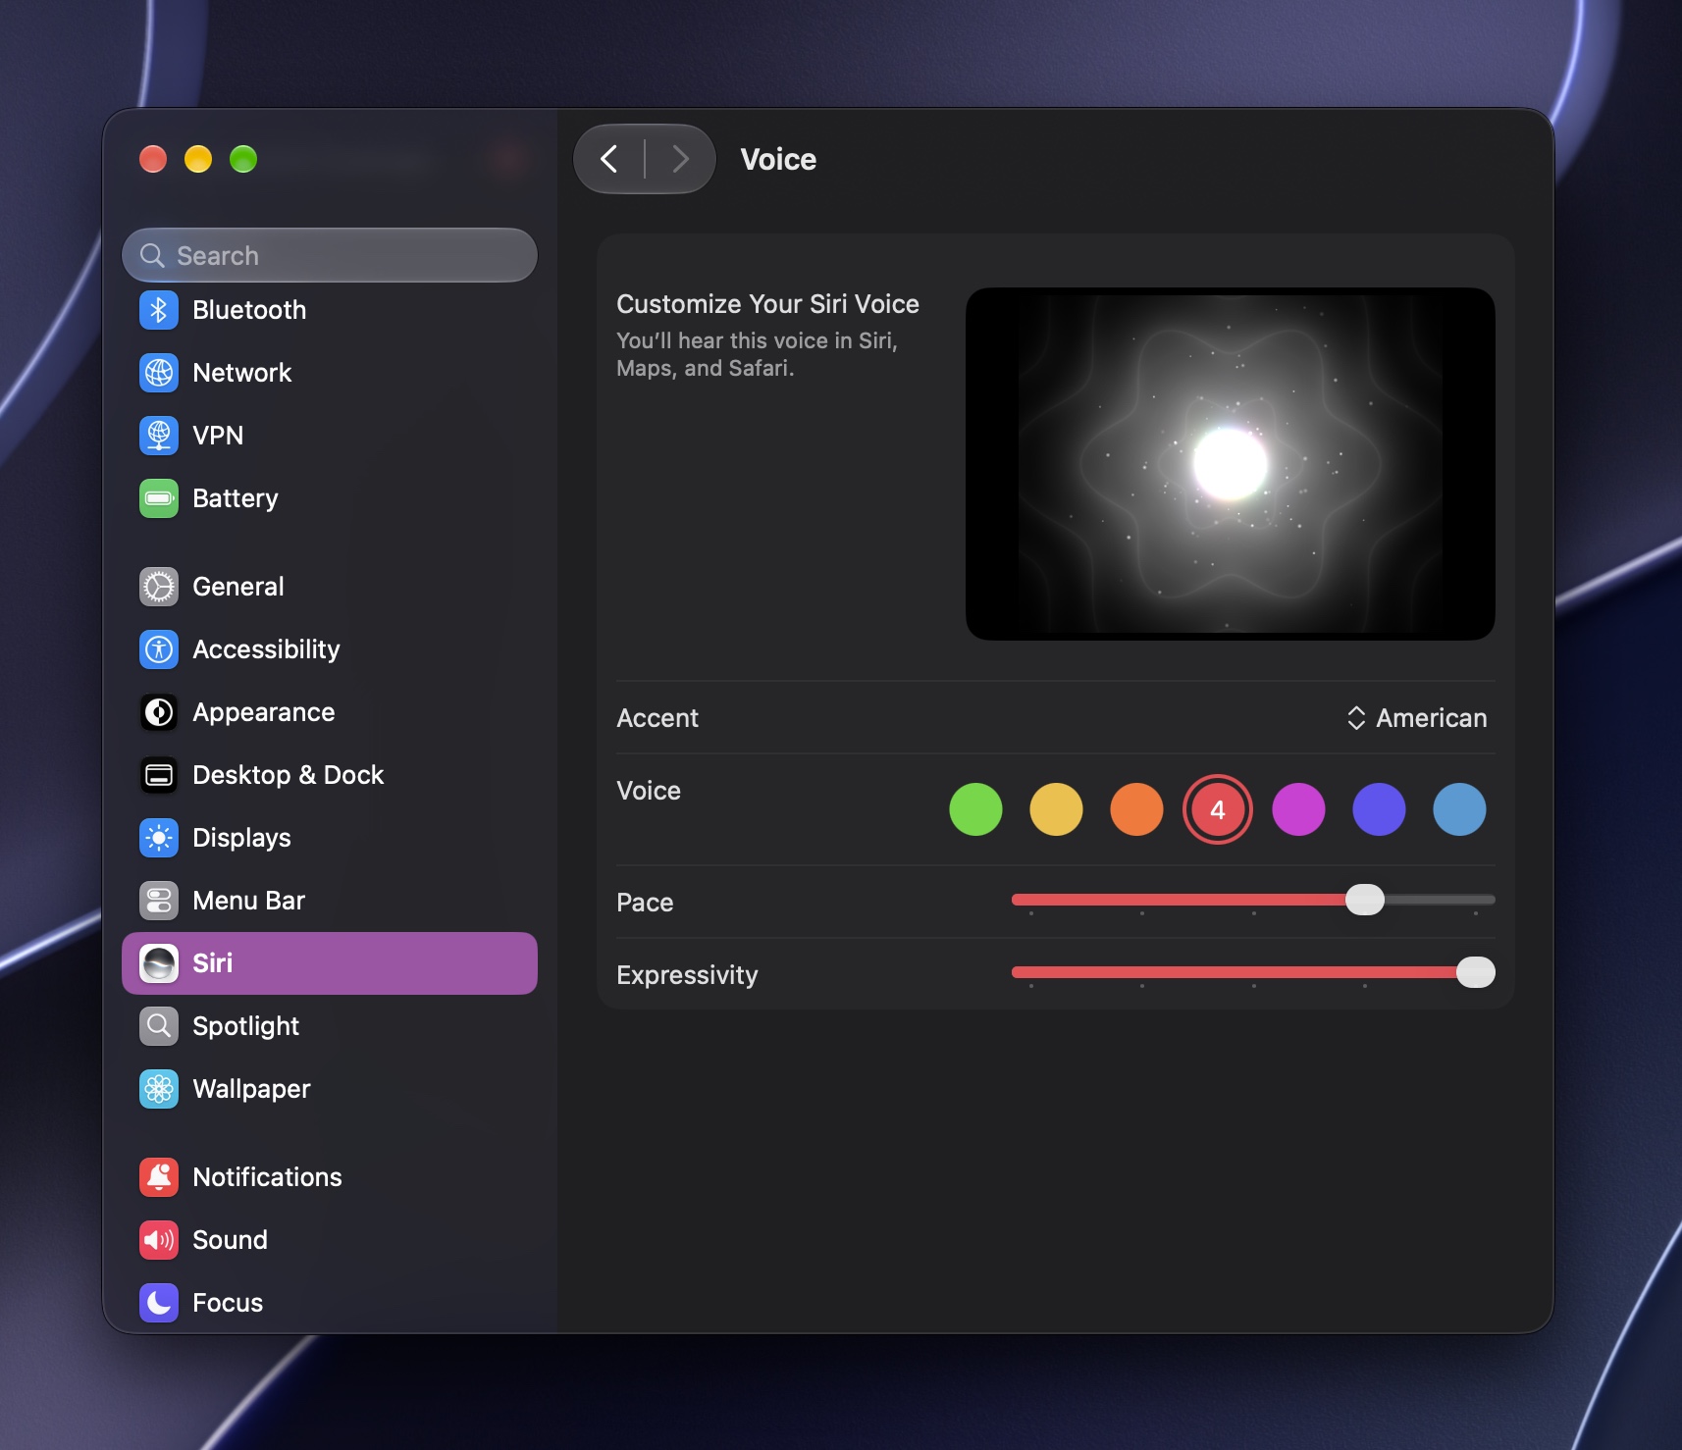The image size is (1682, 1450).
Task: Open Sound settings label
Action: (x=230, y=1240)
